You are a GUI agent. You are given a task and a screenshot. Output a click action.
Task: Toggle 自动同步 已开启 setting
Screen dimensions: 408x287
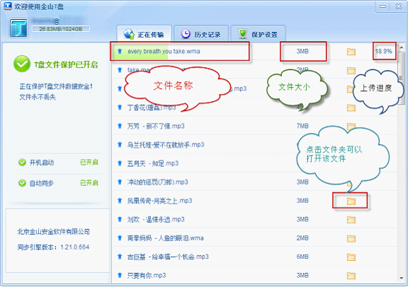(x=89, y=183)
